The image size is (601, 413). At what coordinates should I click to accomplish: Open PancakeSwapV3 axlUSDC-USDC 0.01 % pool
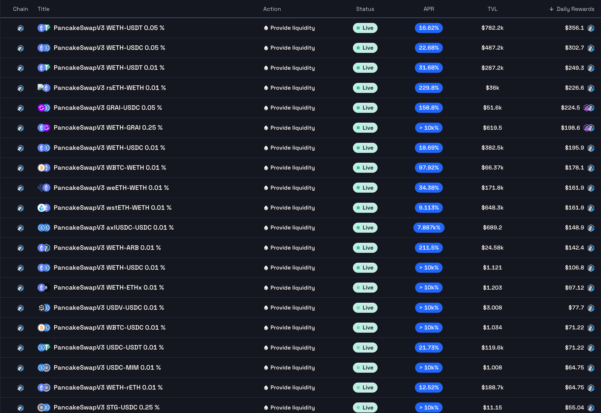[114, 227]
